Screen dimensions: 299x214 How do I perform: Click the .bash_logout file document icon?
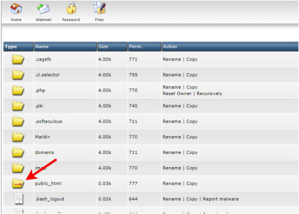19,199
